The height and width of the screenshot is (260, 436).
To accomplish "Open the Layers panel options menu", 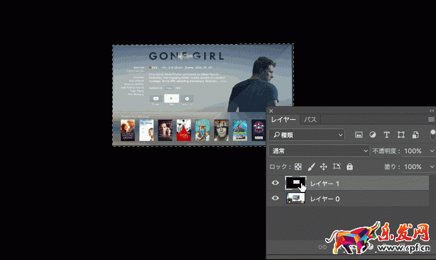I will coord(431,119).
